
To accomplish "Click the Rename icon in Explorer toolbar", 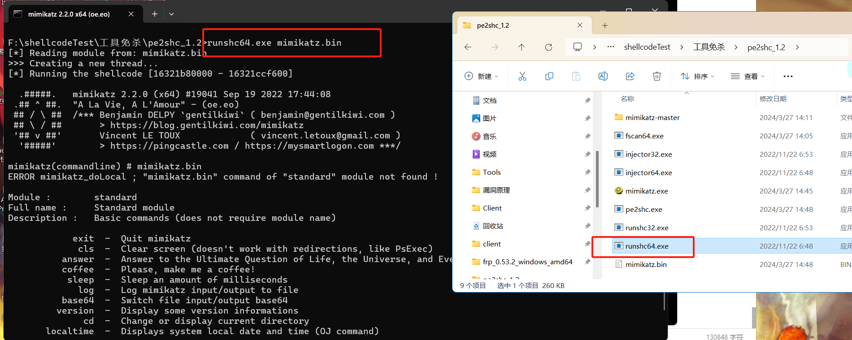I will click(603, 76).
